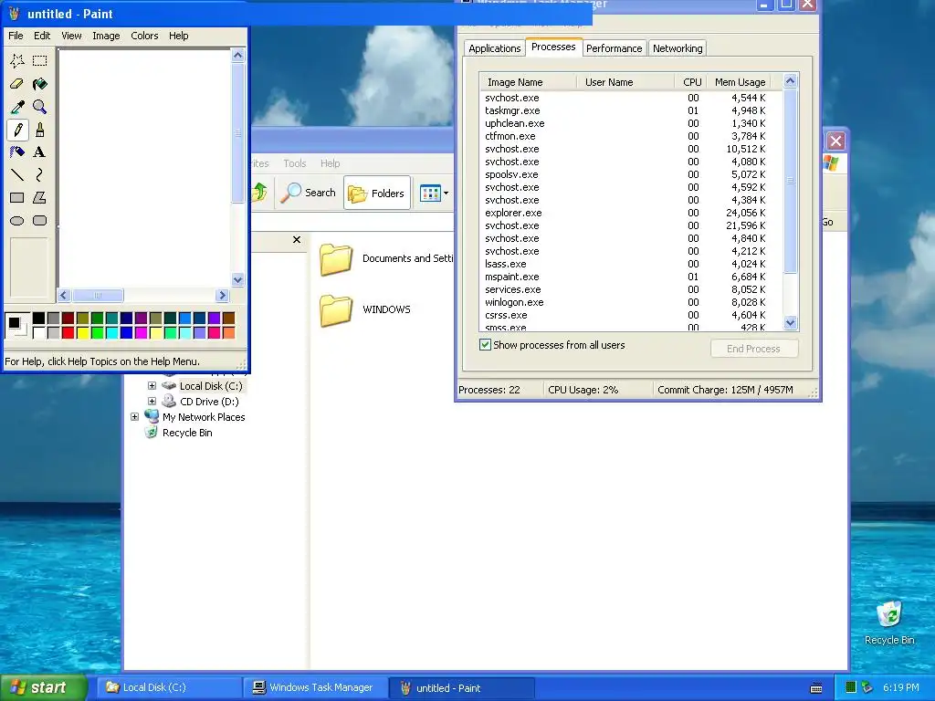Toggle Show processes from all users checkbox
935x701 pixels.
(486, 344)
